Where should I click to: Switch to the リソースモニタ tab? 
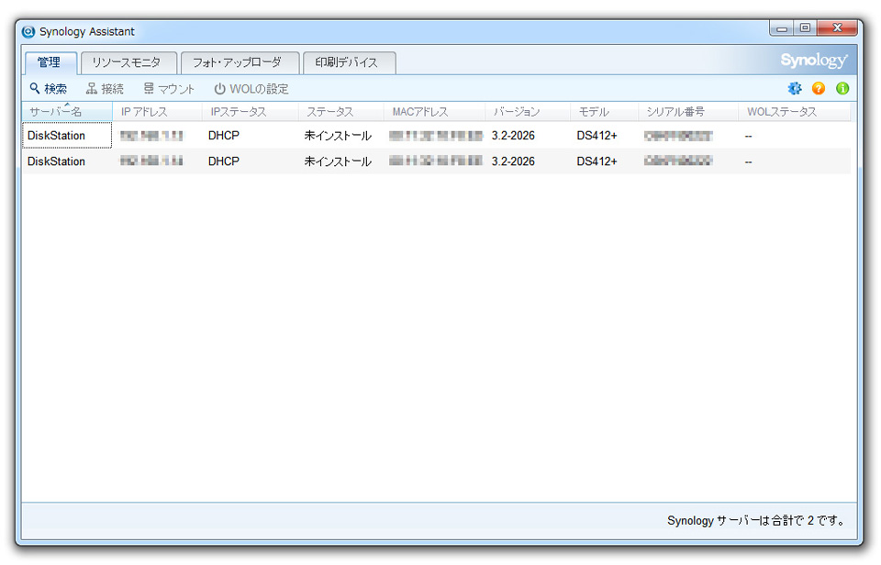[128, 62]
